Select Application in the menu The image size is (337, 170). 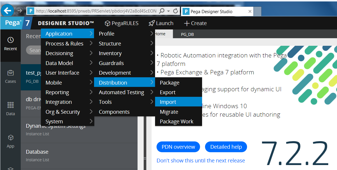pyautogui.click(x=67, y=34)
